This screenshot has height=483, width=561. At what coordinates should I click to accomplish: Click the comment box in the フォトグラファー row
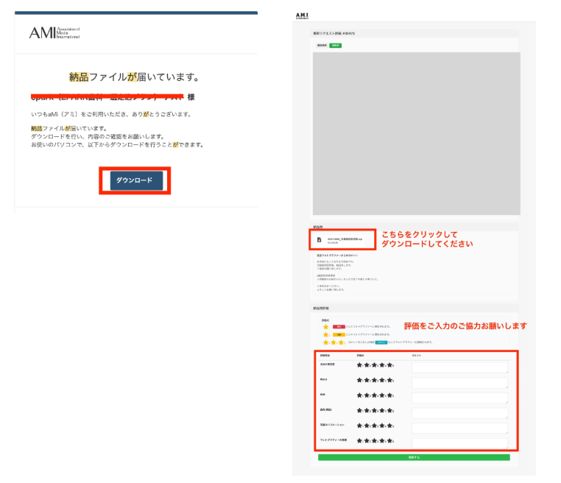click(x=459, y=443)
